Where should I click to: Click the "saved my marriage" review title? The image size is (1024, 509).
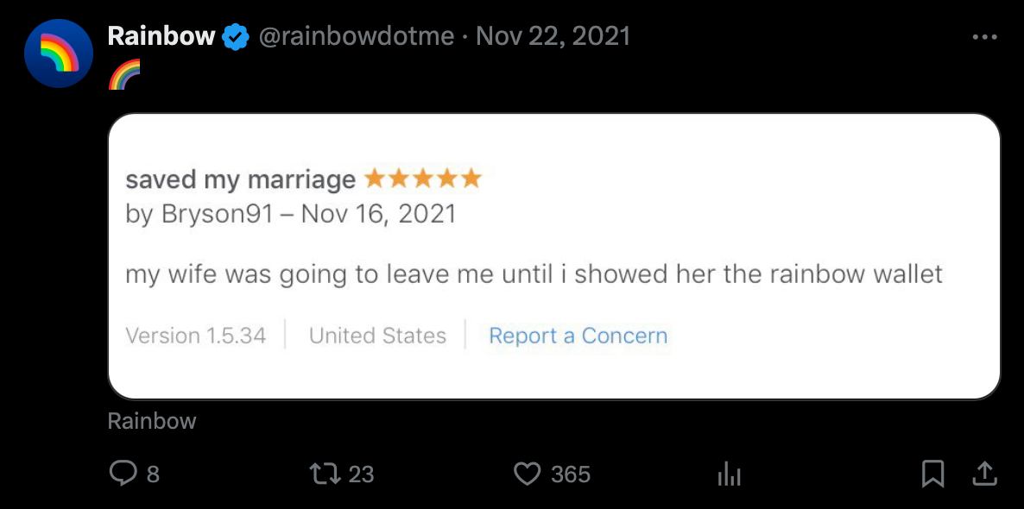[240, 179]
